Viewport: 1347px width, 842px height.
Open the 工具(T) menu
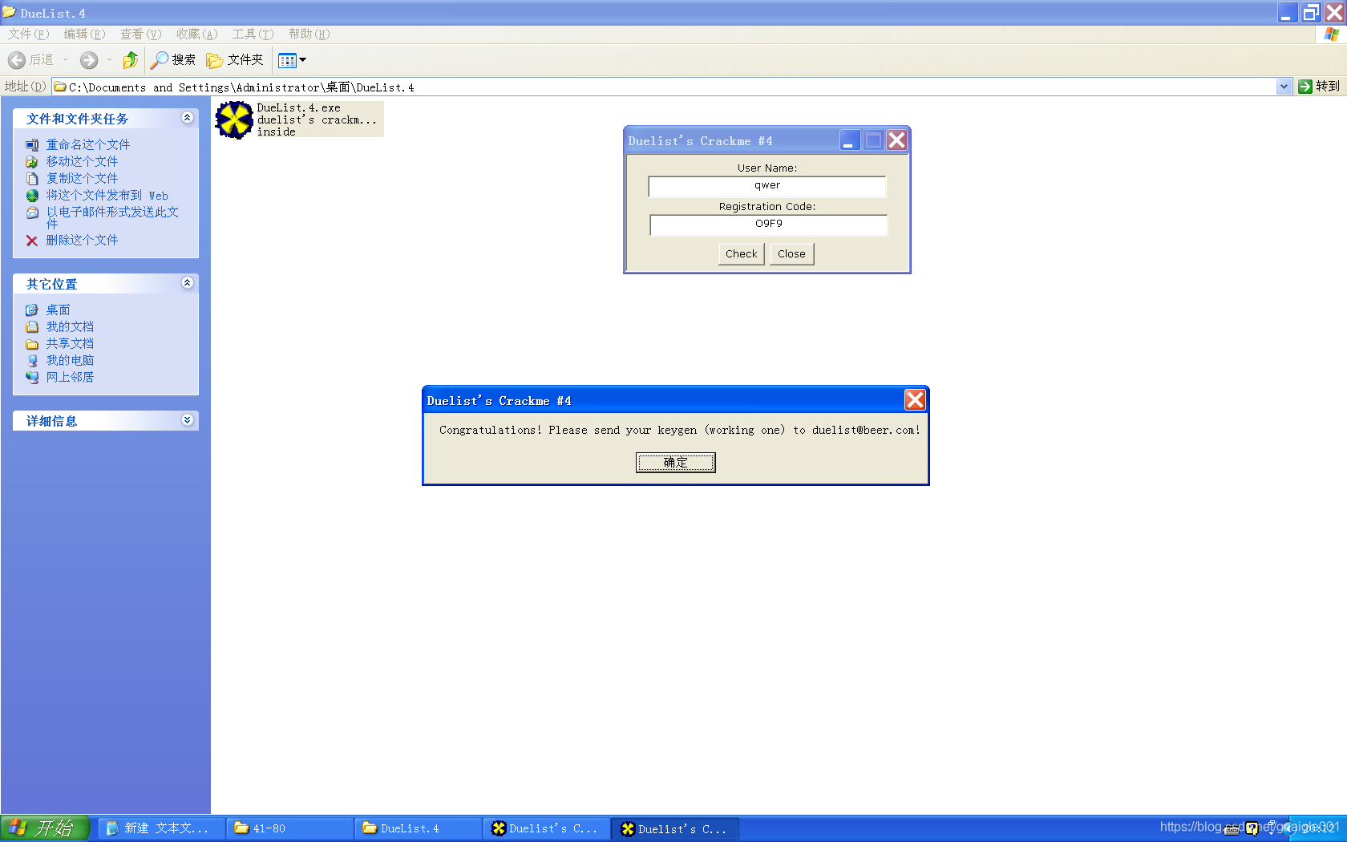tap(253, 34)
